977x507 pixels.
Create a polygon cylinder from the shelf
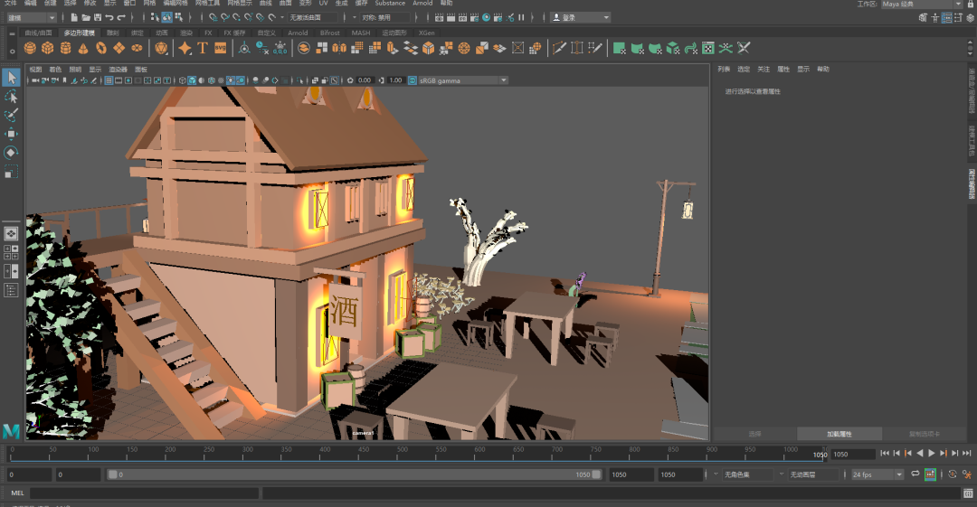coord(65,48)
